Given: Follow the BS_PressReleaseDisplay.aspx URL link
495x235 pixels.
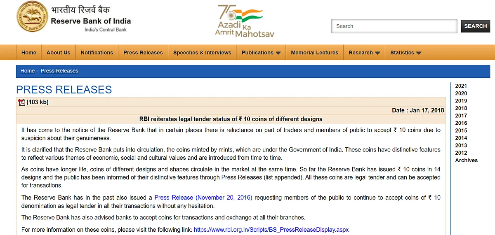Looking at the screenshot, I should click(x=271, y=230).
